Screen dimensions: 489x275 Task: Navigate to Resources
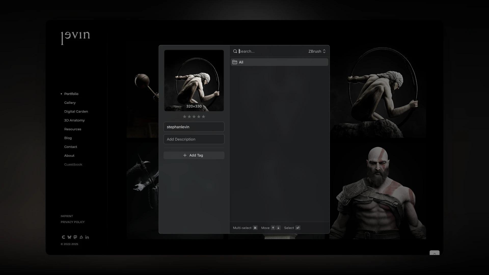[73, 129]
